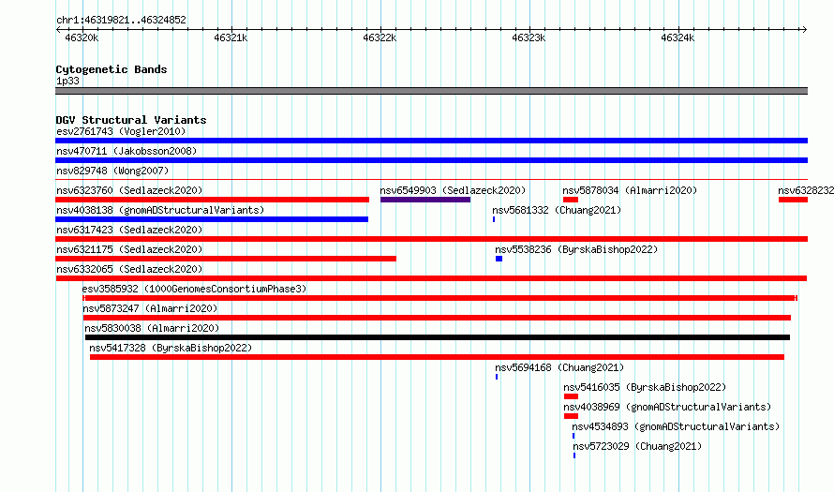Open the nsv6323760 (Sedlazeck2020) red bar
This screenshot has width=834, height=492.
212,200
